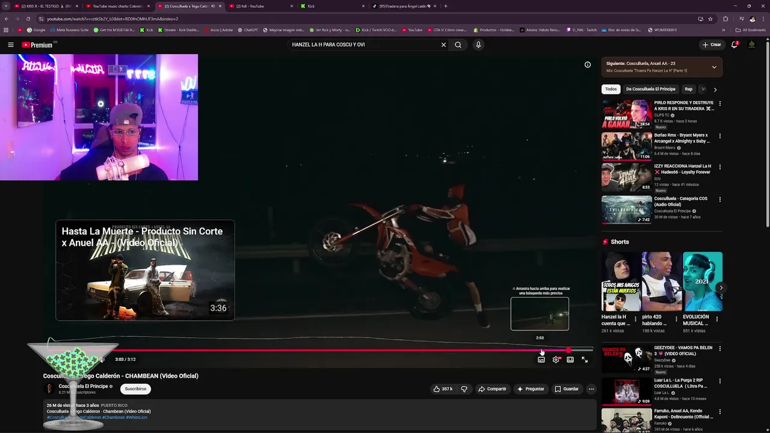Image resolution: width=770 pixels, height=433 pixels.
Task: Open options for Luar La L video
Action: click(x=719, y=381)
